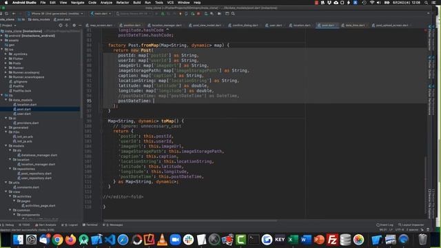Screen dimensions: 441x248
Task: Open Excel from the Dock
Action: tap(293, 240)
